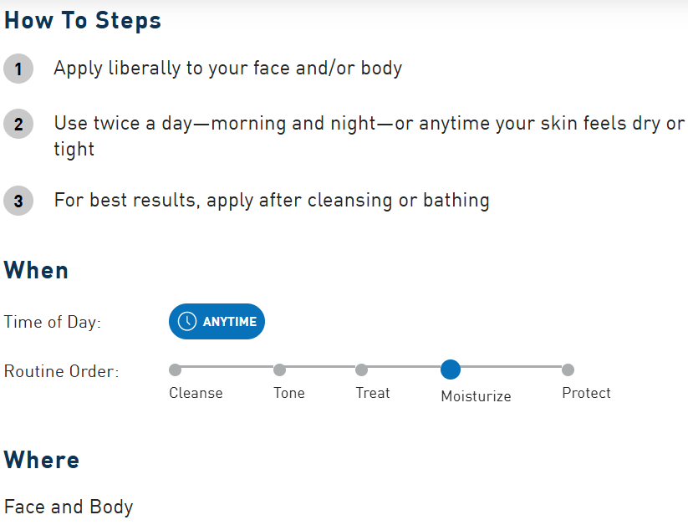Choose the Treat marker on routine order
688x525 pixels.
361,370
